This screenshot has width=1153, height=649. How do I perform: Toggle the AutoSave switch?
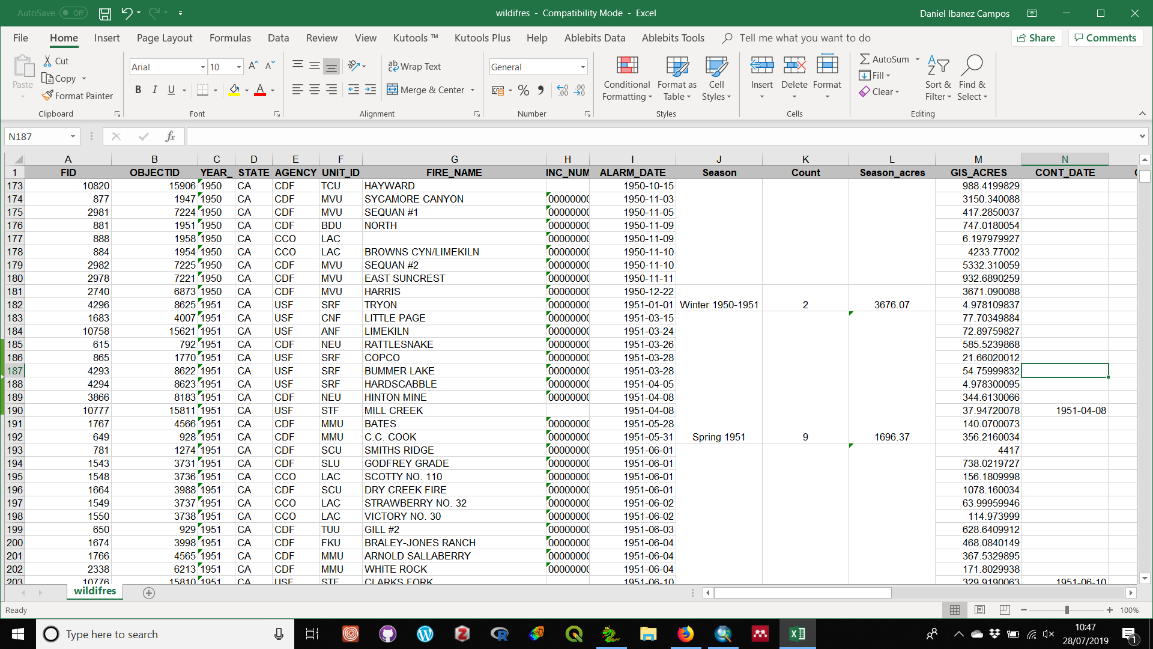click(x=73, y=13)
